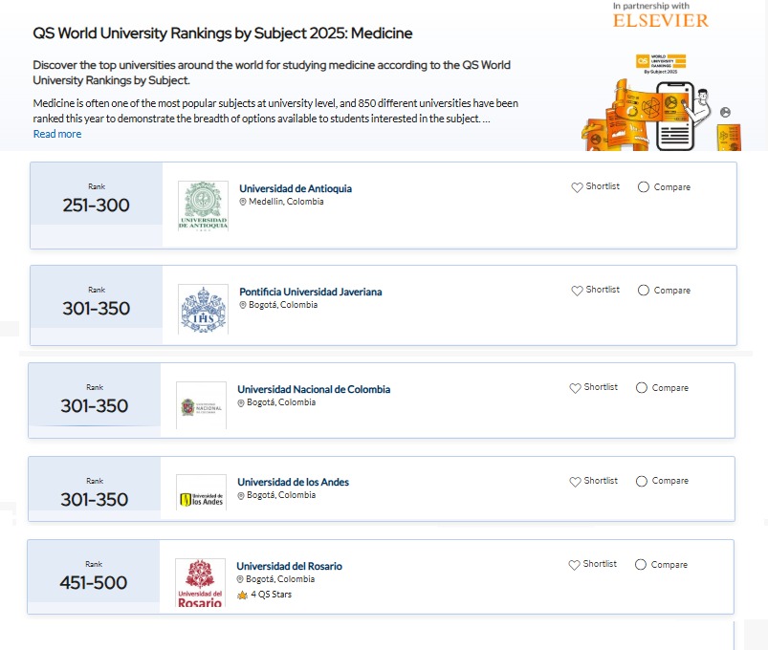Open the Universidad de los Andes link

[293, 482]
